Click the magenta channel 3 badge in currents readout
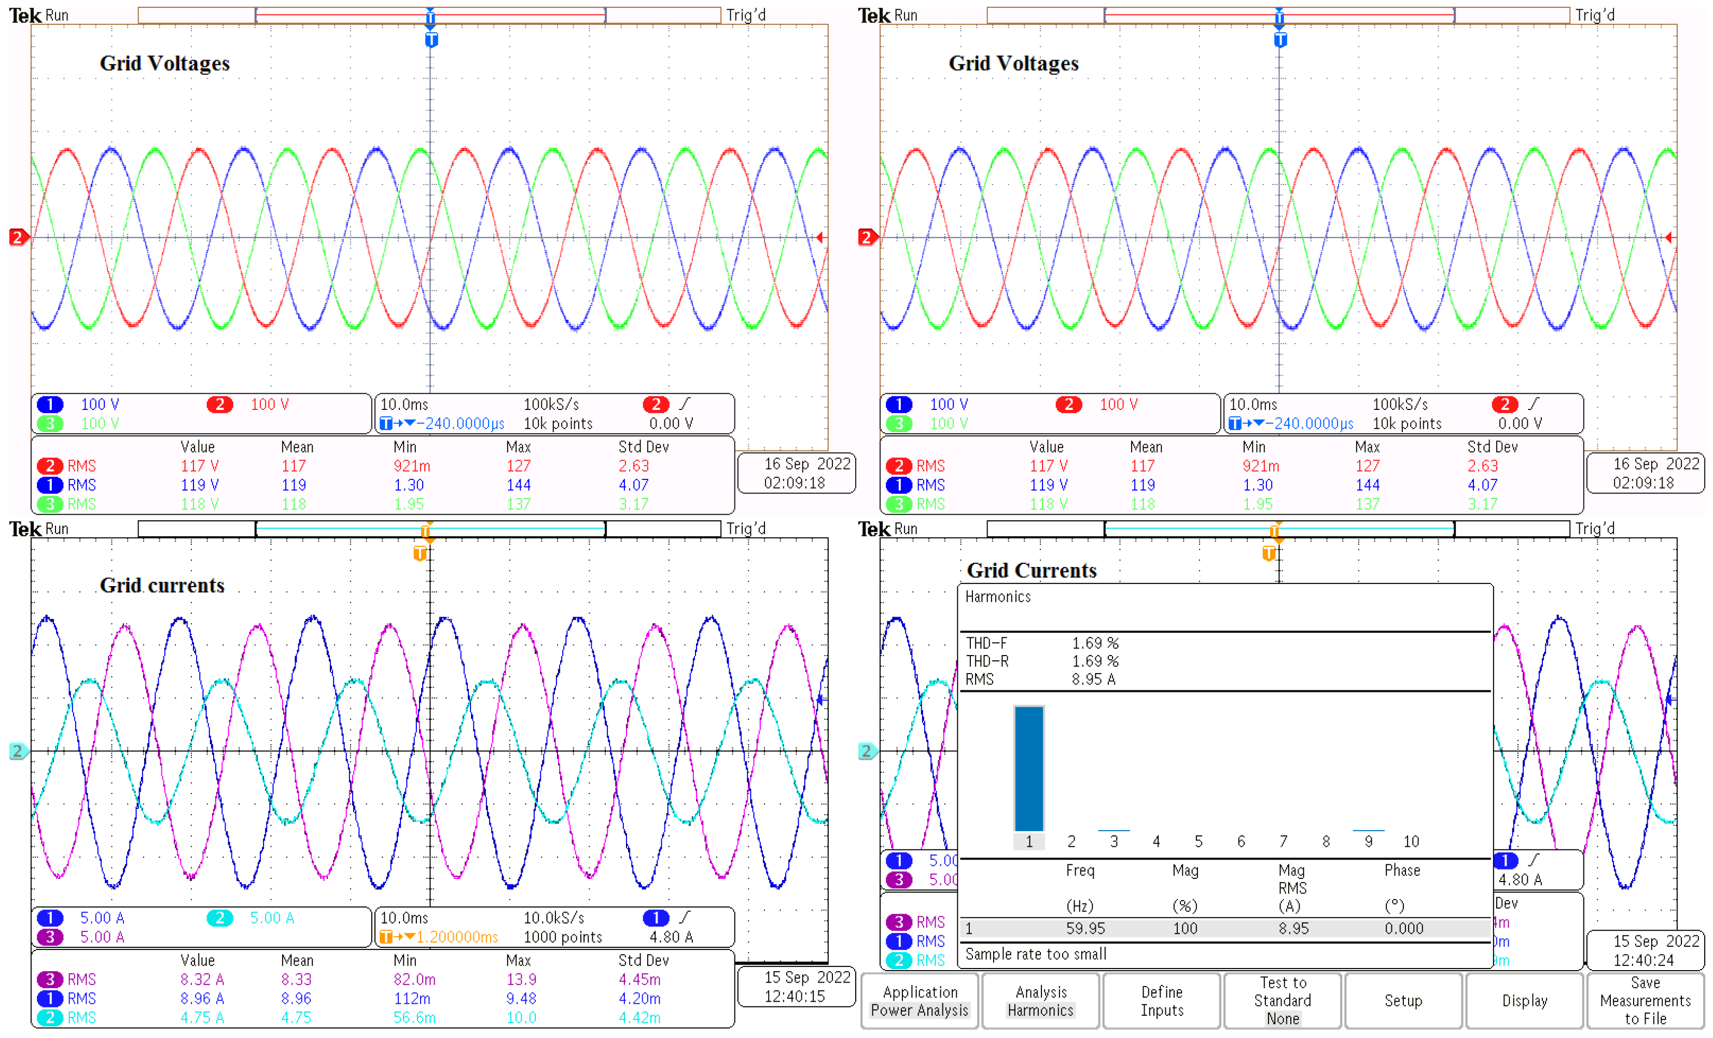This screenshot has height=1038, width=1713. (50, 936)
